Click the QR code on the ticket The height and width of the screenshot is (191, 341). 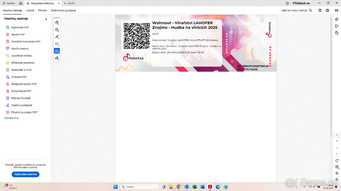tap(137, 36)
